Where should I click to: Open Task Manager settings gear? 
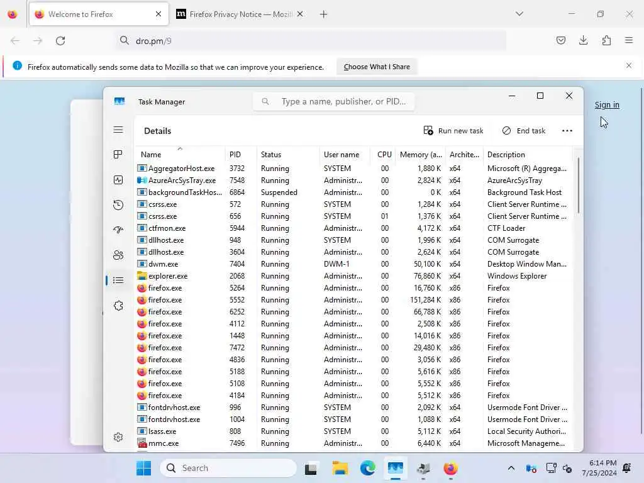[118, 437]
